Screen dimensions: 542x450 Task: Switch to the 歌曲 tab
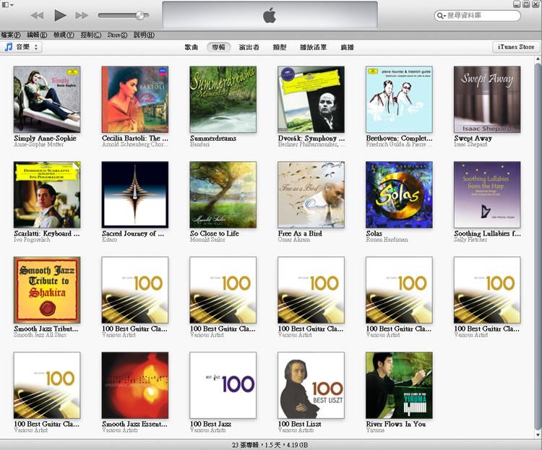(x=192, y=48)
